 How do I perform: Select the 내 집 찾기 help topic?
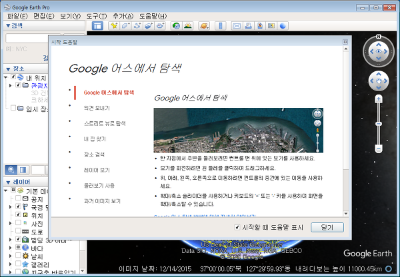click(95, 139)
